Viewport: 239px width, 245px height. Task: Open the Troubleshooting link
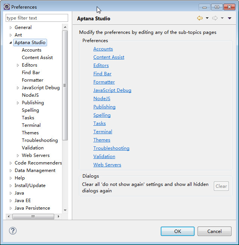[x=111, y=148]
